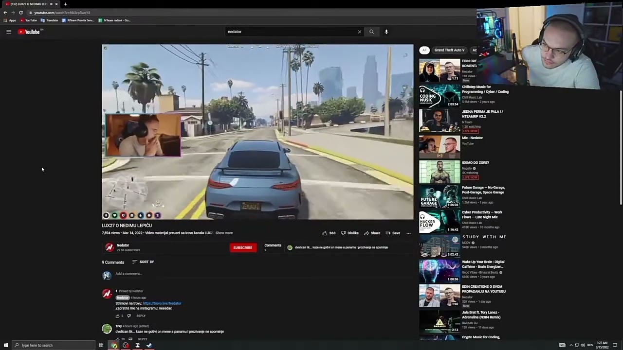Open Windows Start menu
The image size is (623, 350).
tap(5, 345)
